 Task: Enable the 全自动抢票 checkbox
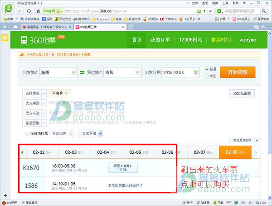coord(27,133)
